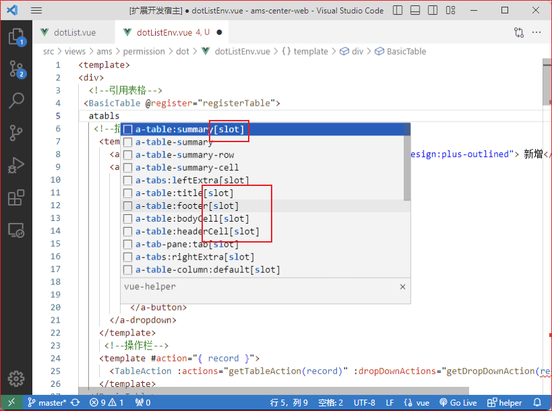Open the Extensions view
This screenshot has width=552, height=411.
pyautogui.click(x=16, y=197)
